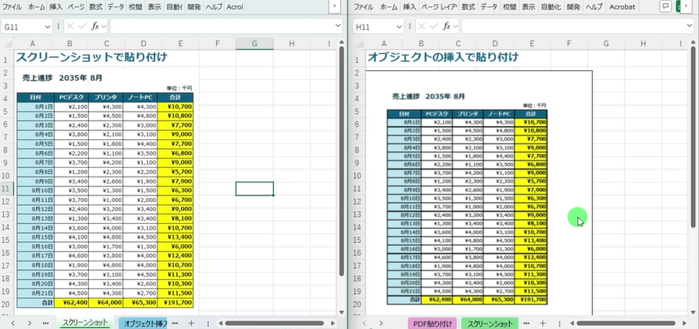
Task: Show hidden sheet tabs ellipsis after オブジェクト挿入 tab
Action: click(175, 323)
